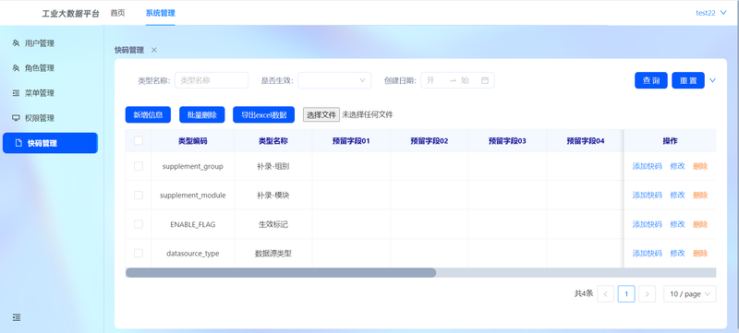The width and height of the screenshot is (739, 333).
Task: Click 删除 for ENABLE_FLAG
Action: coord(700,224)
